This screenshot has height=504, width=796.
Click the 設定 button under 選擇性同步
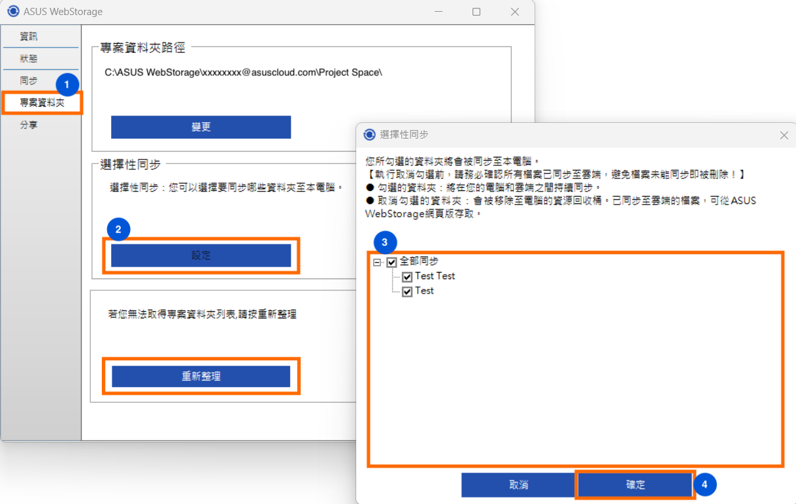[x=201, y=256]
